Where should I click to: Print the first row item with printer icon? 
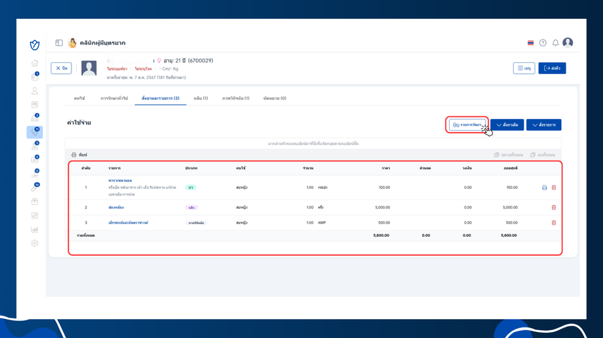click(544, 188)
